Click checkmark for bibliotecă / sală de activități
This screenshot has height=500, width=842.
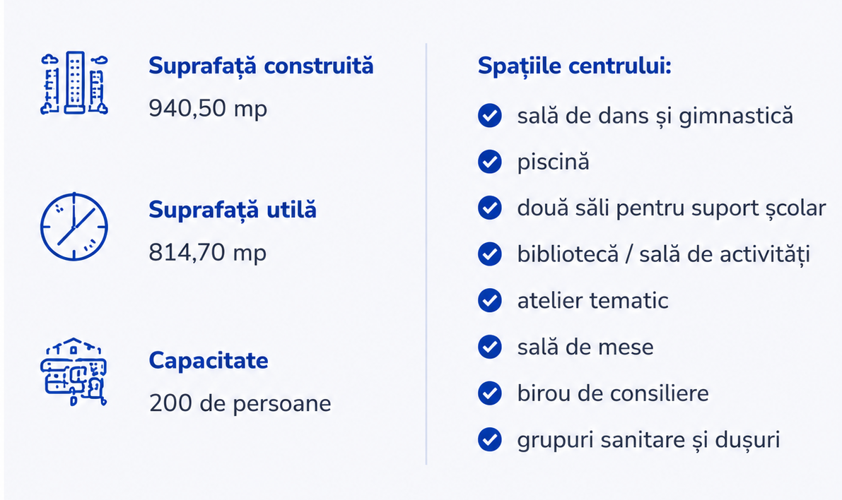point(490,254)
